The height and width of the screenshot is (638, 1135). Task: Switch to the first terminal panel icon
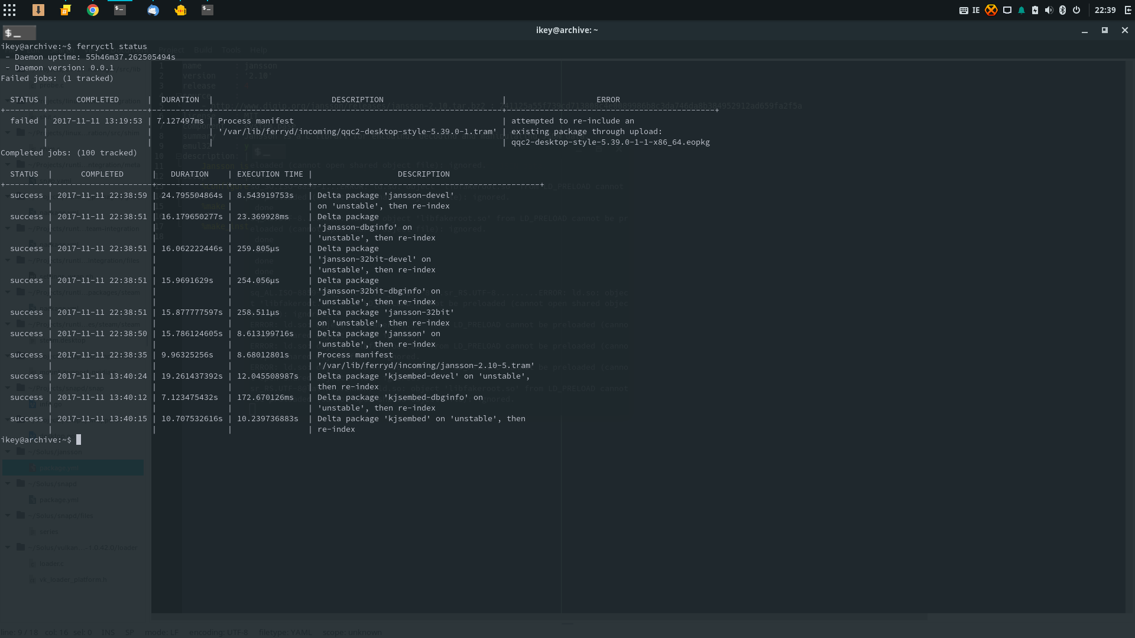click(120, 10)
